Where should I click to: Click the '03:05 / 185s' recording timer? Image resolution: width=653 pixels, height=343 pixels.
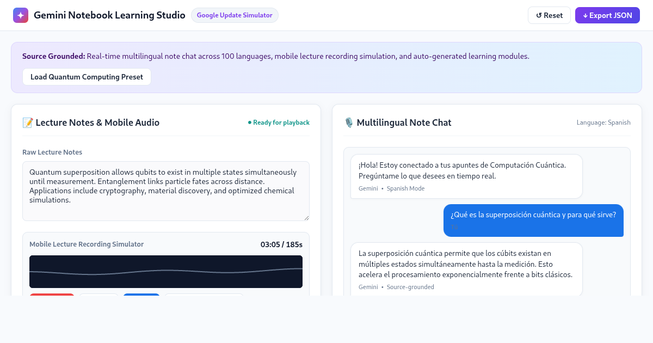(281, 244)
